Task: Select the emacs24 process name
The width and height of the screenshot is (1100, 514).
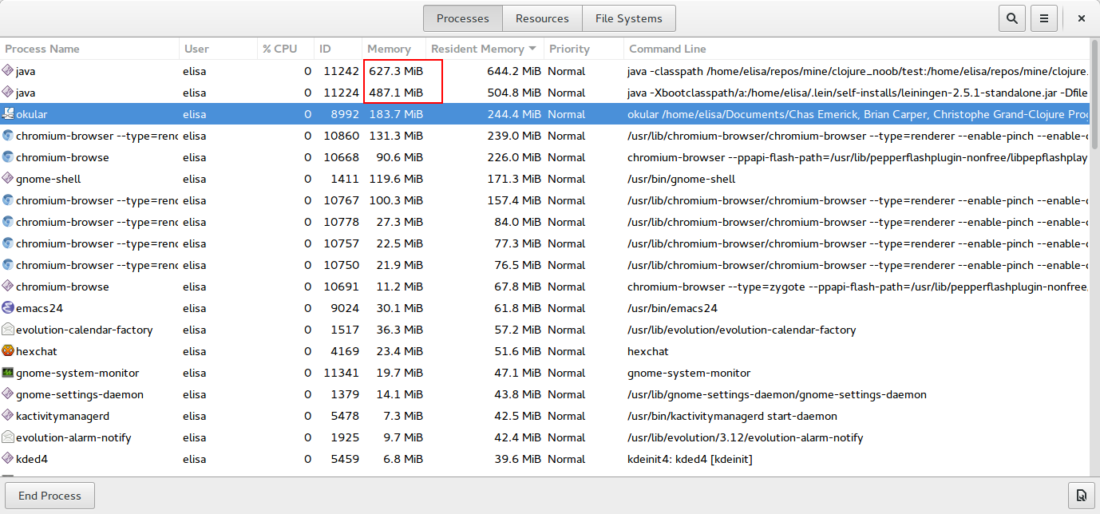Action: pyautogui.click(x=39, y=308)
